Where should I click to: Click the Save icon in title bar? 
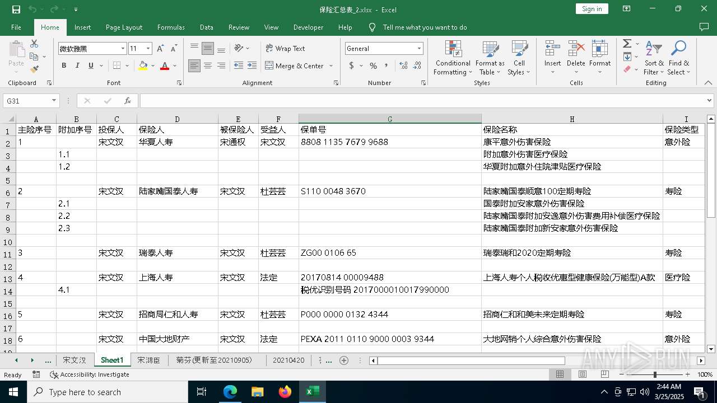click(16, 10)
